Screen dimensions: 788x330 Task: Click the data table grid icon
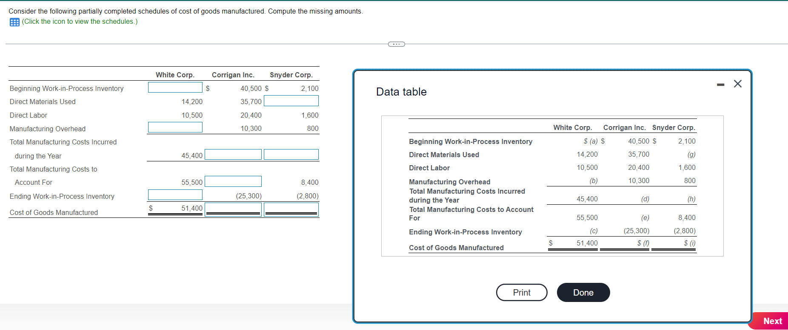14,22
